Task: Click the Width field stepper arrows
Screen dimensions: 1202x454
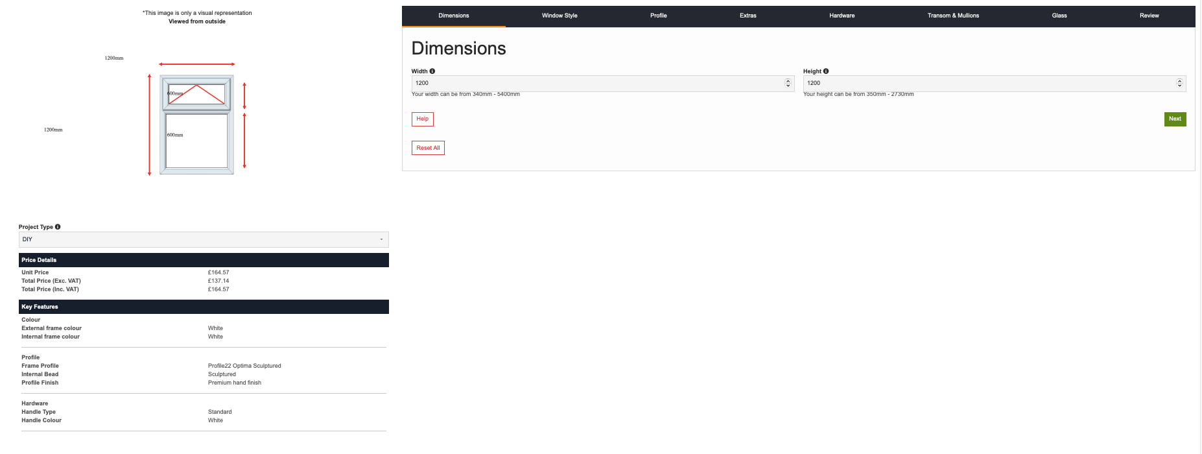Action: tap(788, 83)
